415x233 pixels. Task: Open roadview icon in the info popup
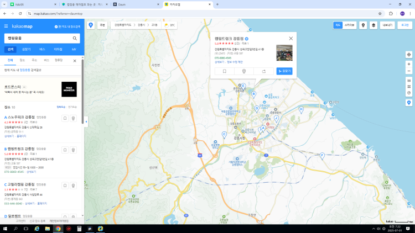point(244,71)
